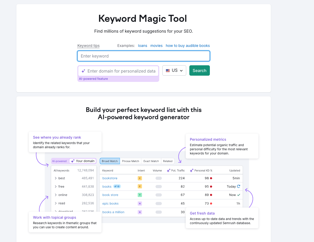Click the Enter keyword input field
Image resolution: width=314 pixels, height=242 pixels.
(144, 56)
